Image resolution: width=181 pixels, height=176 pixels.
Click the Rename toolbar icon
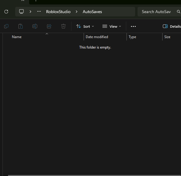click(35, 26)
